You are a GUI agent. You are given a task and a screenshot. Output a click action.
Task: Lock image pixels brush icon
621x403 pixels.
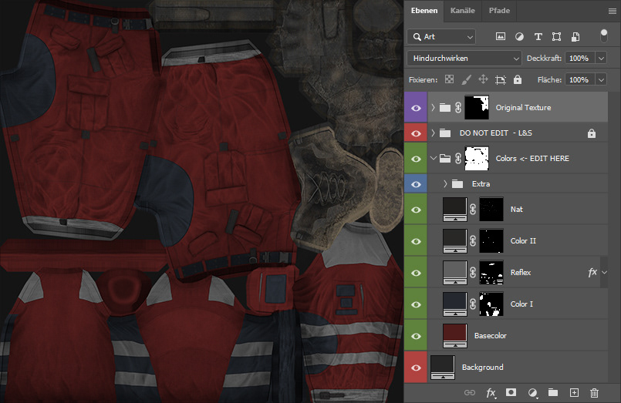pos(466,79)
